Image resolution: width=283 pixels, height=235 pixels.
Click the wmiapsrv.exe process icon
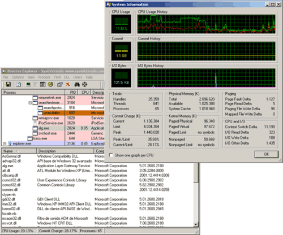pyautogui.click(x=35, y=118)
